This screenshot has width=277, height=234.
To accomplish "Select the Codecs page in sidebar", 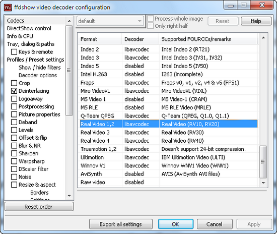I will 16,21.
